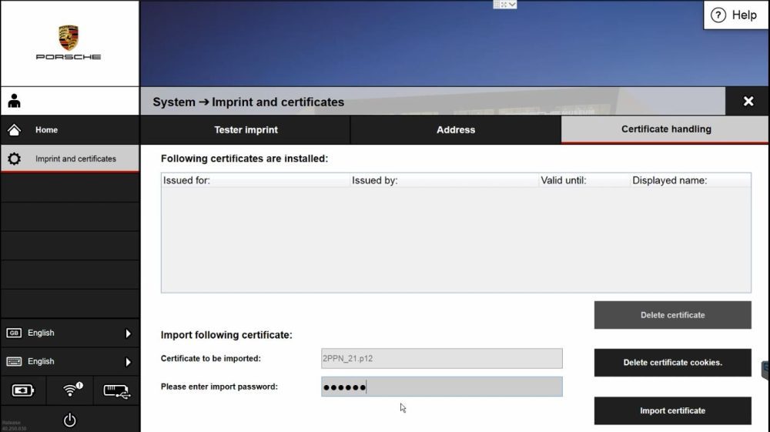Switch to the Tester imprint tab

click(x=246, y=130)
